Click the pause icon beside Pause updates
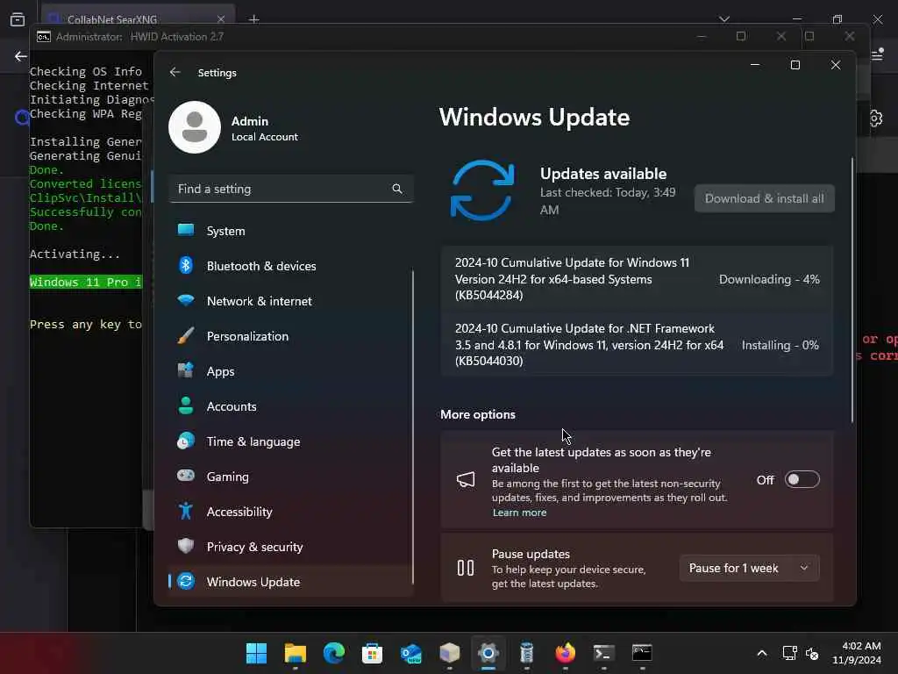The height and width of the screenshot is (674, 898). tap(466, 568)
